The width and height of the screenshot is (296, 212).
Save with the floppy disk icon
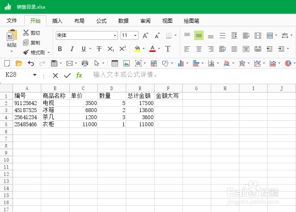[54, 63]
